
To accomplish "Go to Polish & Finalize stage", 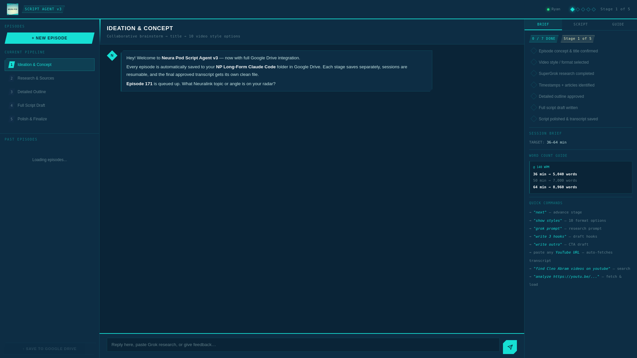I will coord(49,119).
